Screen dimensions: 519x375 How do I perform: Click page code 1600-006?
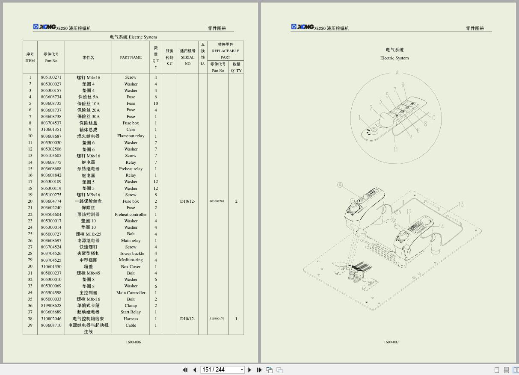pyautogui.click(x=133, y=342)
